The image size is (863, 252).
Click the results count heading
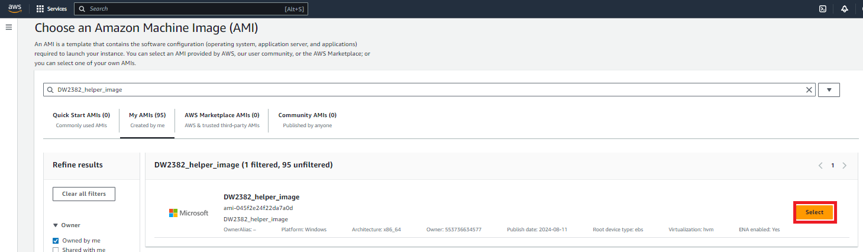point(243,165)
